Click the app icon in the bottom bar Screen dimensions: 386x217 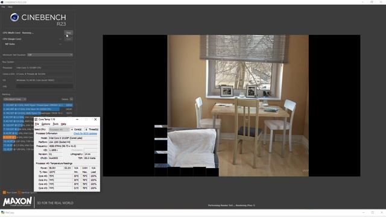coord(2,212)
